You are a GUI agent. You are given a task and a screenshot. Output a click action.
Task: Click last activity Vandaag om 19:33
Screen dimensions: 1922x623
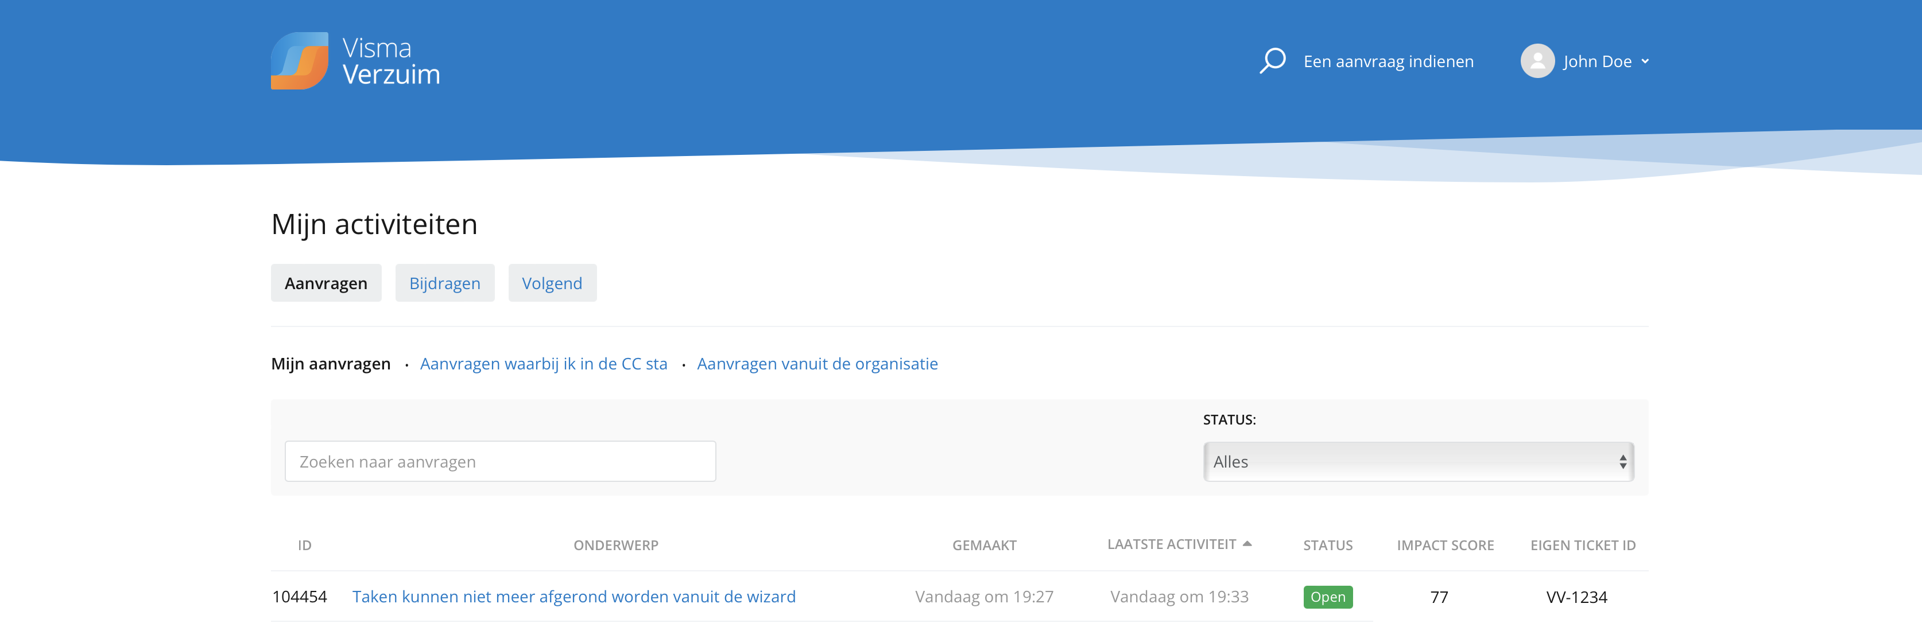1179,597
